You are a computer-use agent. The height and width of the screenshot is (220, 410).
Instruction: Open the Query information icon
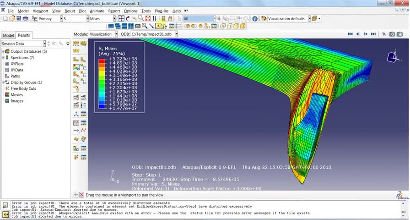pyautogui.click(x=255, y=19)
